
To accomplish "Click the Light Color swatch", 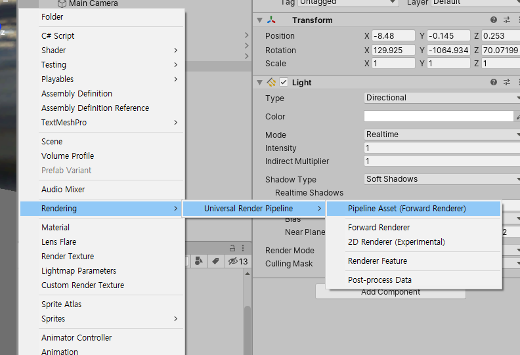I will pyautogui.click(x=439, y=116).
